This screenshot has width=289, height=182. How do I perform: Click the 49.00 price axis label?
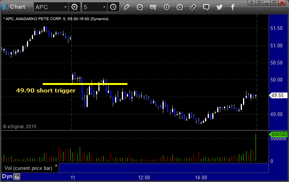pyautogui.click(x=276, y=114)
